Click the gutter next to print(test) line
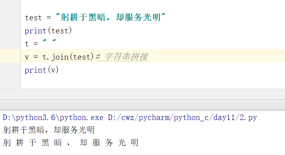The height and width of the screenshot is (155, 285). point(10,31)
